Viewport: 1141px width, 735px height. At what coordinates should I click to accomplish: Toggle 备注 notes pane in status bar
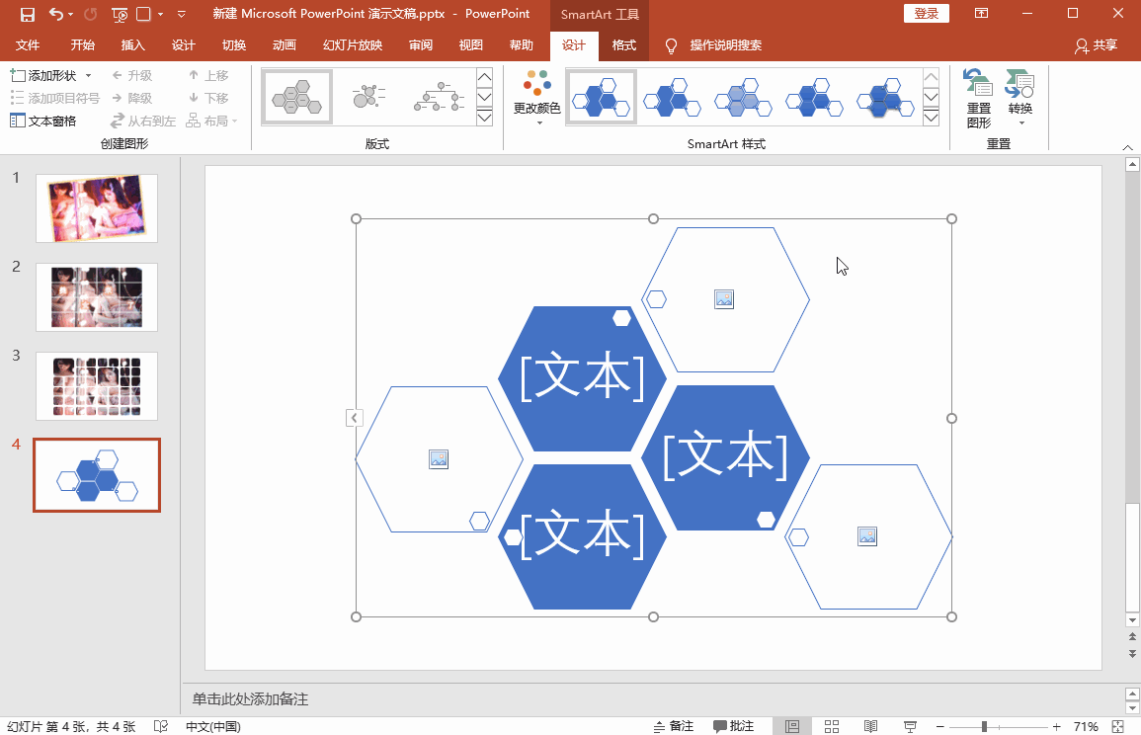(x=674, y=726)
